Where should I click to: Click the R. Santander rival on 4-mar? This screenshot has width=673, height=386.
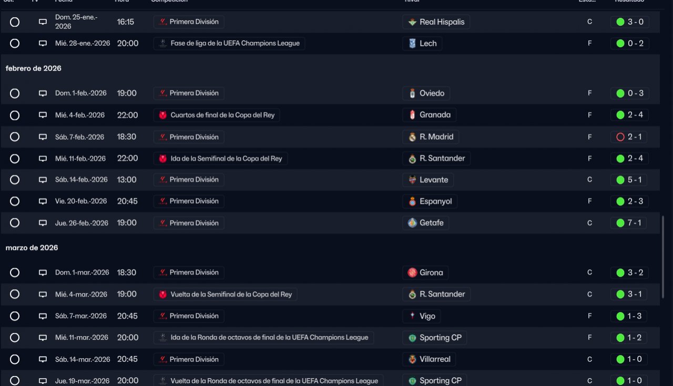(442, 294)
